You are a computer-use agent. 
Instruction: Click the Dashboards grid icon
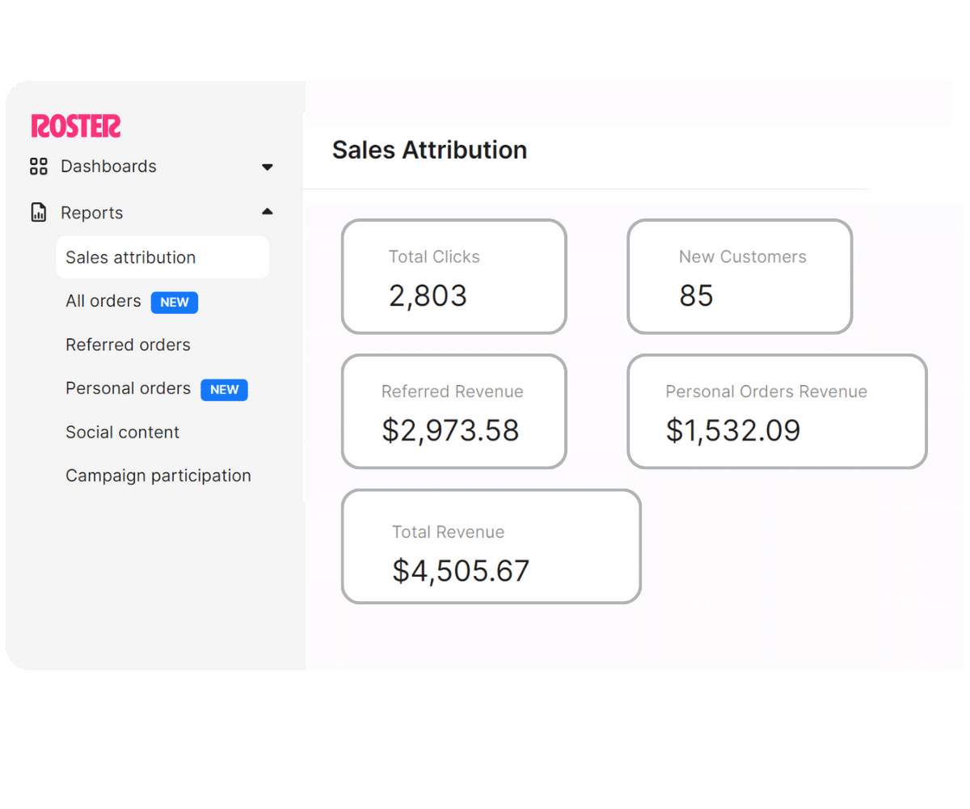coord(38,167)
